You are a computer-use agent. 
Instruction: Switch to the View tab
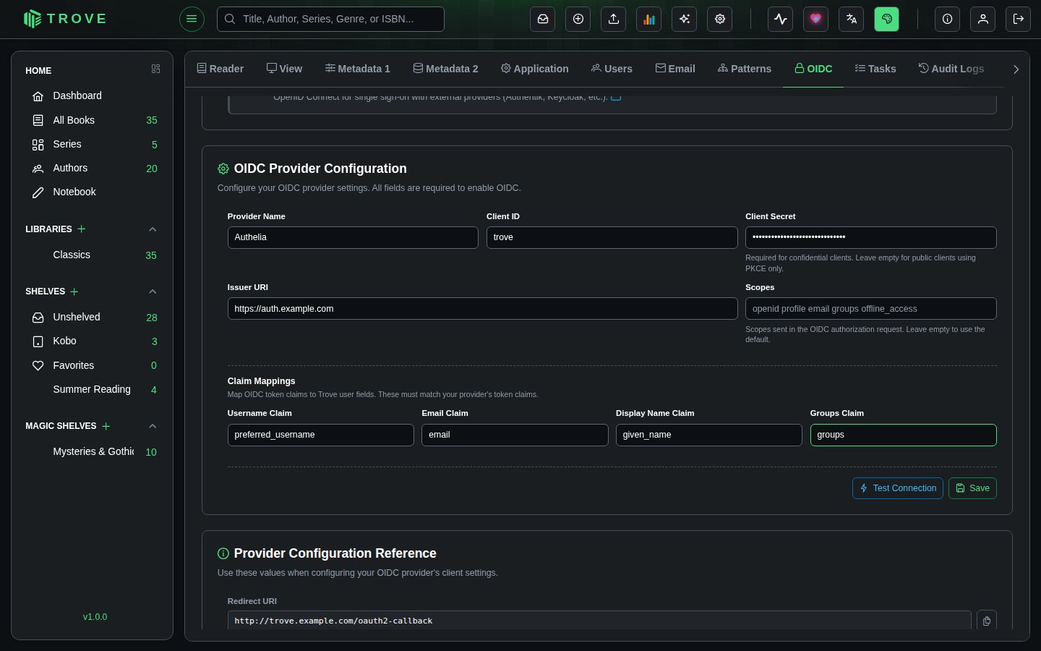(284, 69)
